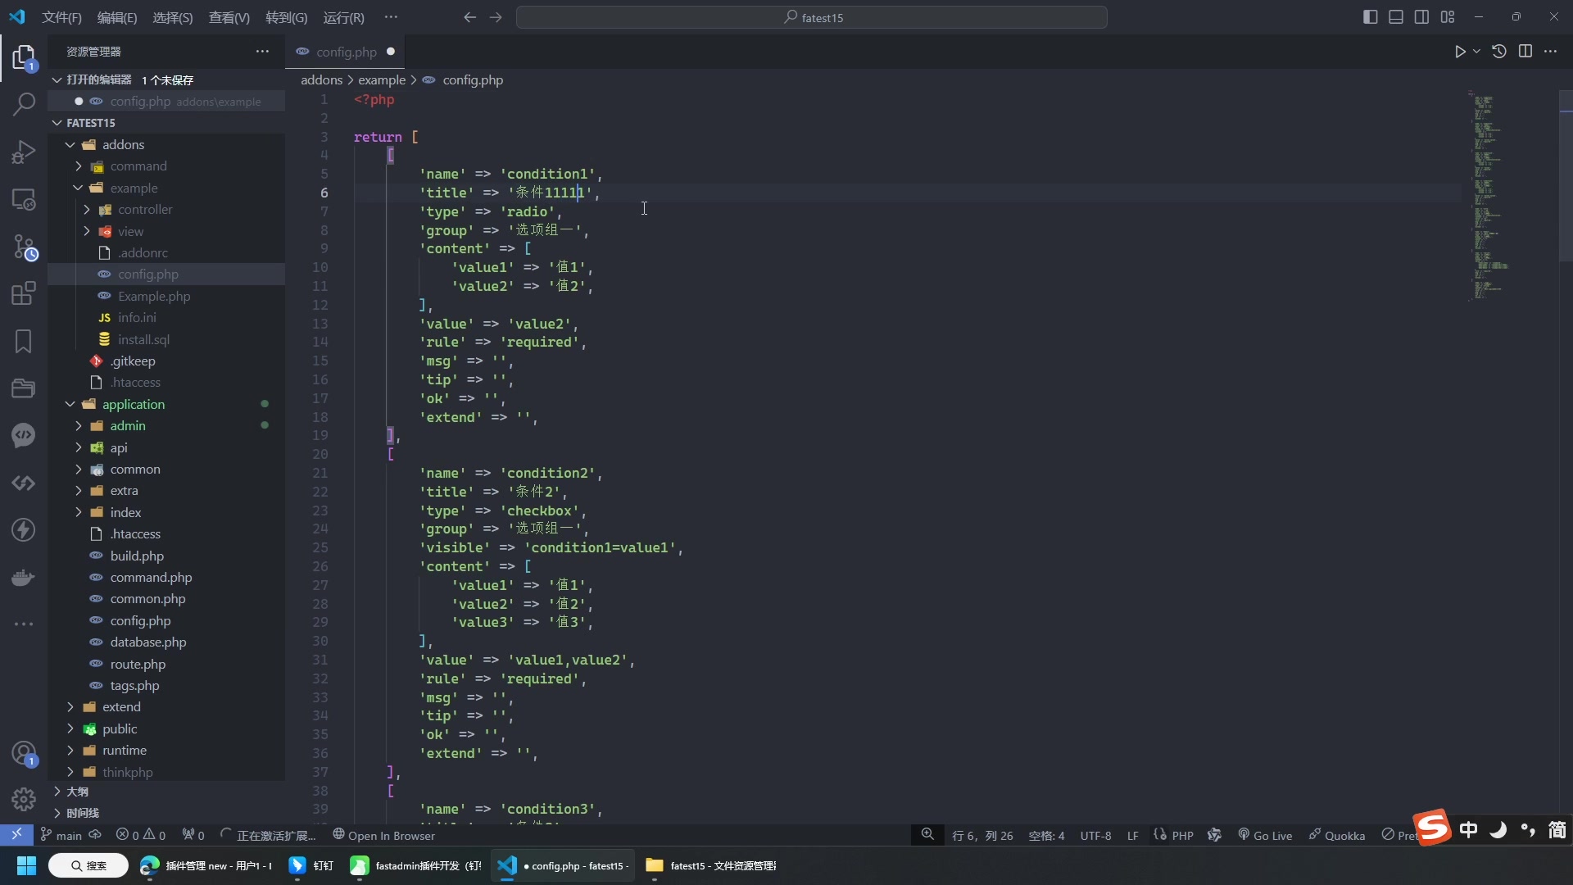
Task: Toggle the bottom panel layout button
Action: click(1396, 17)
